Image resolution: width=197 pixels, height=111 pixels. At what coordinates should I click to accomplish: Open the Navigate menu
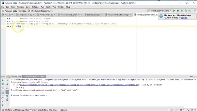[21, 7]
